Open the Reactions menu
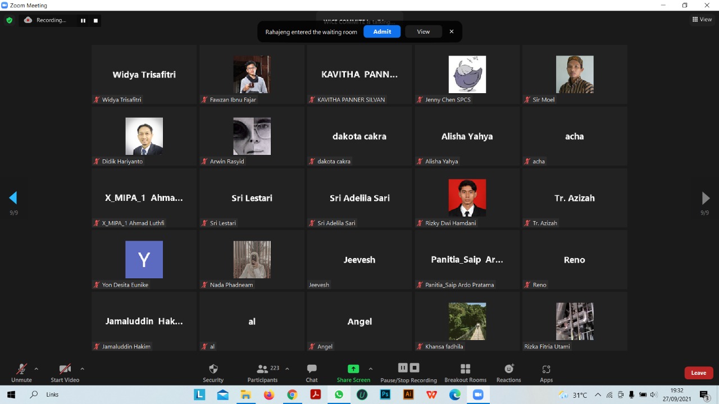The image size is (719, 404). coord(508,369)
